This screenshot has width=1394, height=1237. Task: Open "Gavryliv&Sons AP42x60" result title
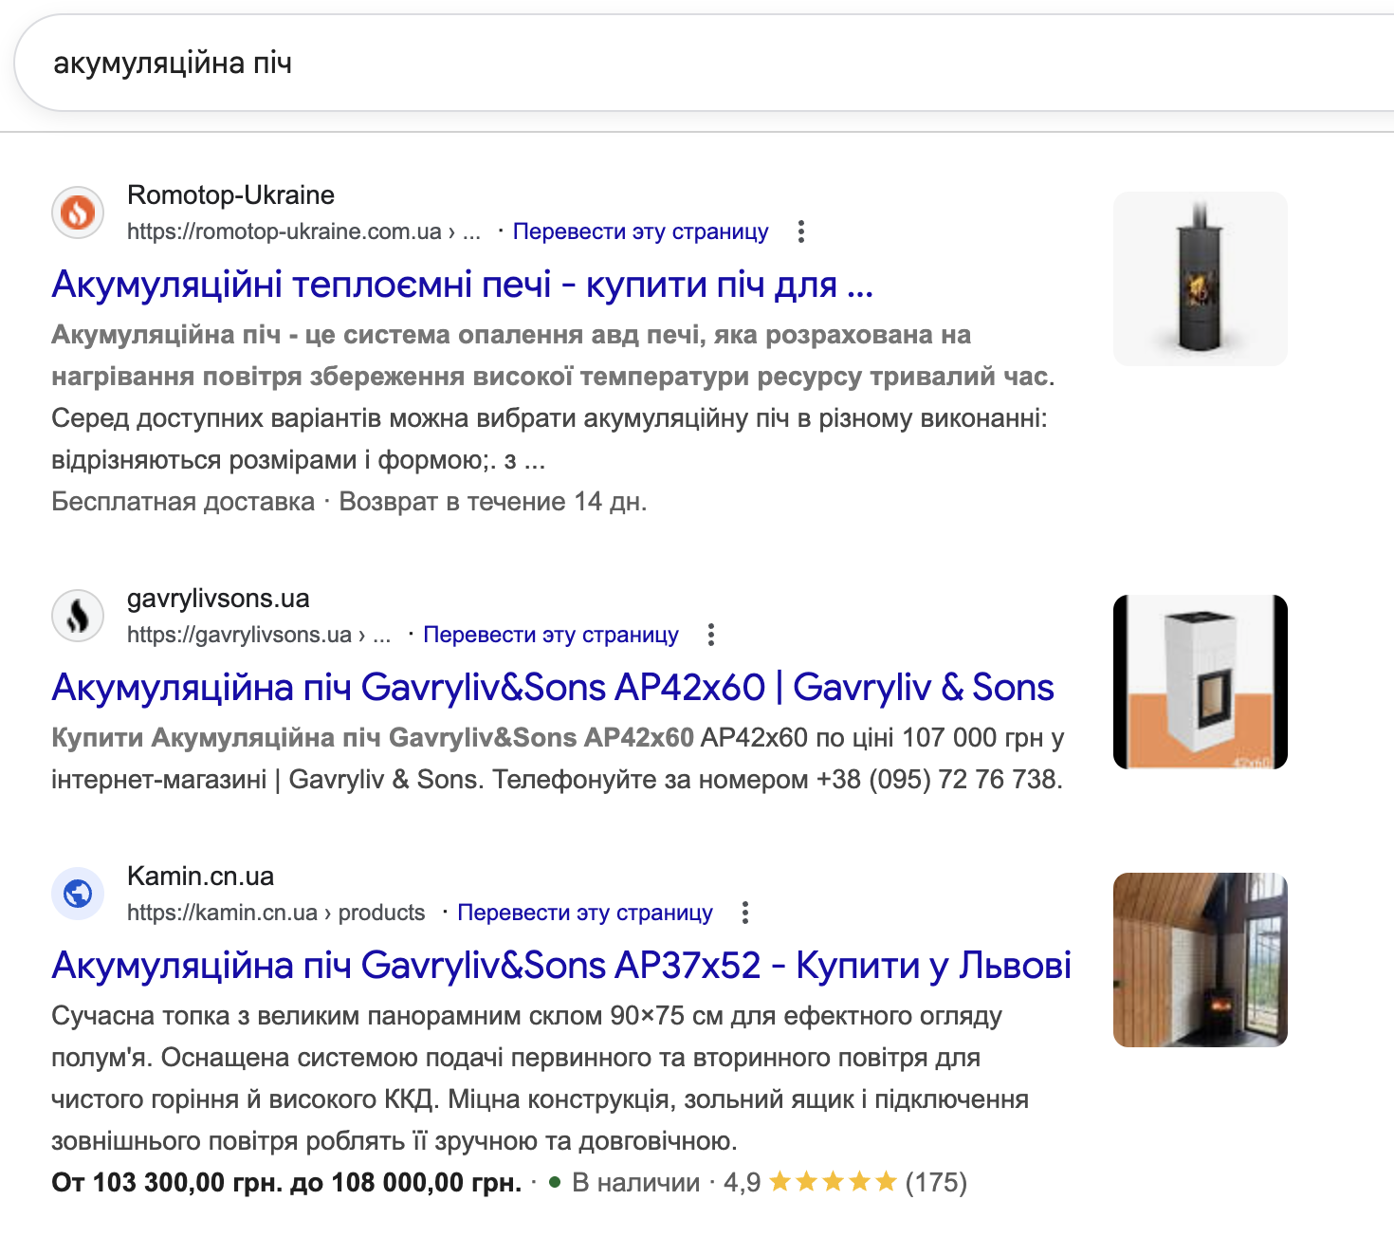point(552,687)
